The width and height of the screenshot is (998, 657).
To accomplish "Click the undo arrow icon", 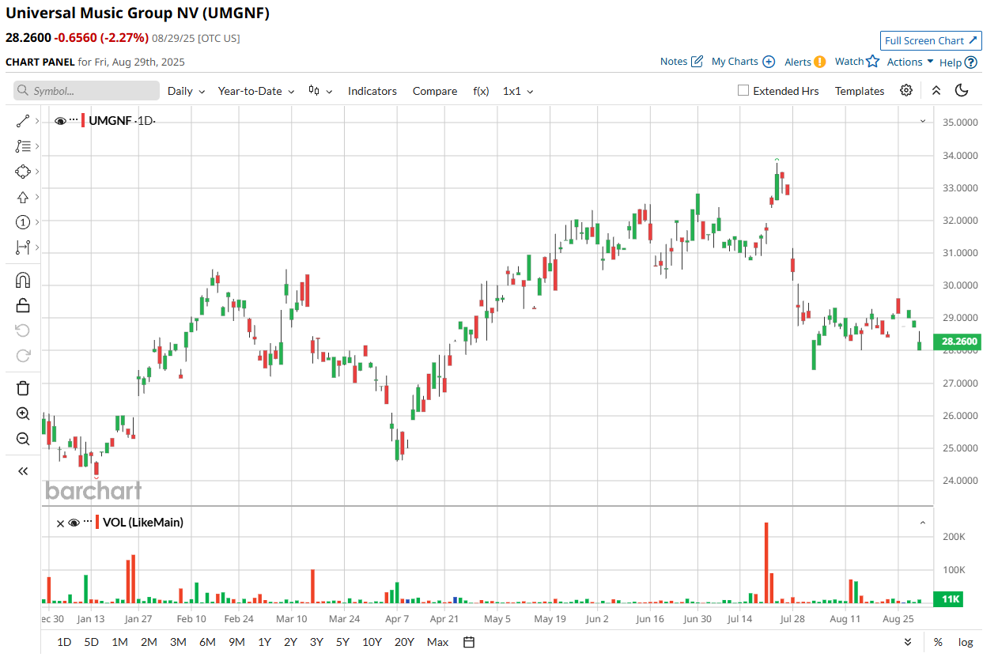I will pyautogui.click(x=23, y=330).
